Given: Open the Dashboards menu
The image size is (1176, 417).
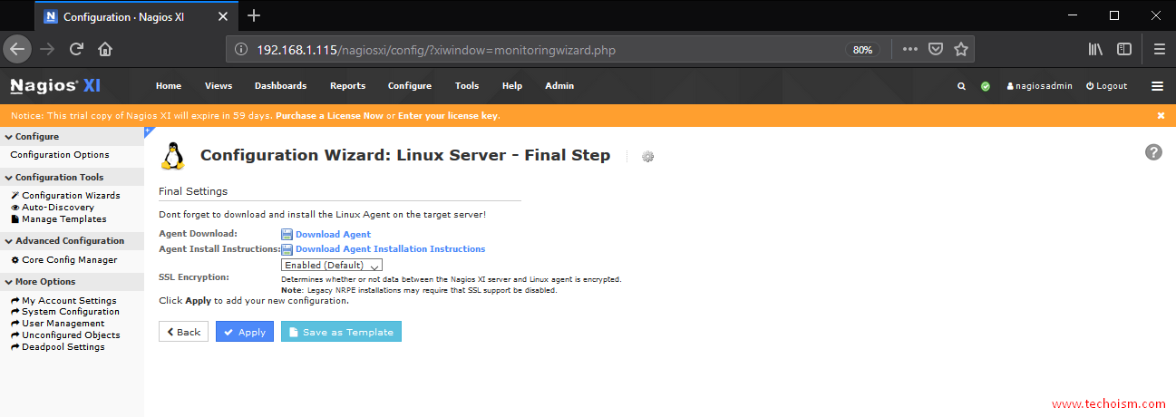Looking at the screenshot, I should 280,86.
